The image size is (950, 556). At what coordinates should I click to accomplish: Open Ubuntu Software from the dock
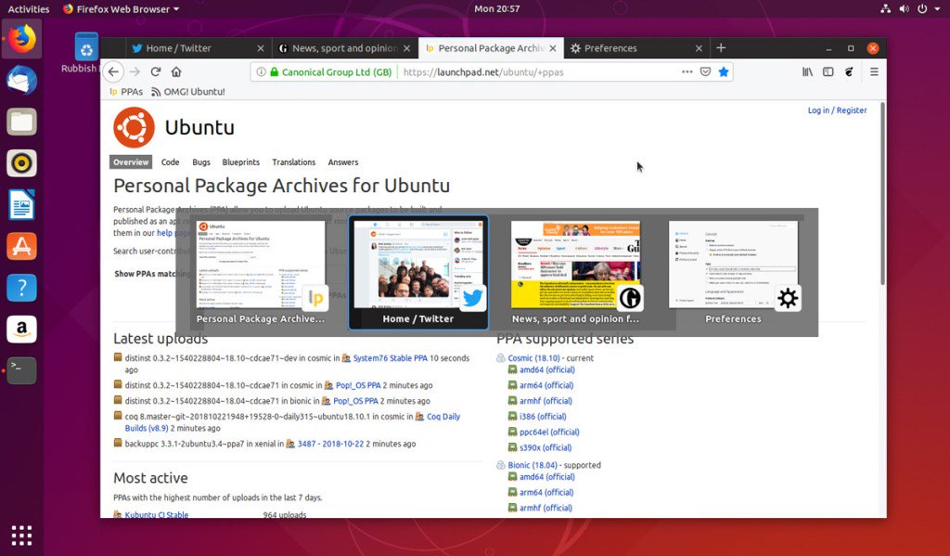[x=22, y=246]
